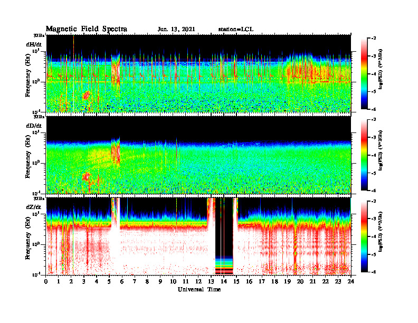
Task: Click the 32Hz label atop the dD/dt panel
Action: [x=39, y=117]
